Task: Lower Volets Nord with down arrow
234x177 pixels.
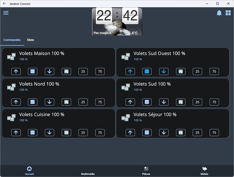Action: click(x=49, y=102)
